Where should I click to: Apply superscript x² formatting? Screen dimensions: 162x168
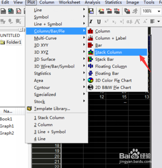[x=107, y=22]
